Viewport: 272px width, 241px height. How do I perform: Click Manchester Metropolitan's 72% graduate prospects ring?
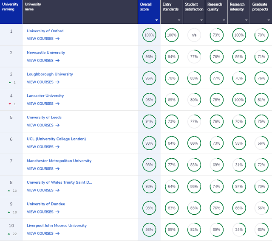click(261, 165)
